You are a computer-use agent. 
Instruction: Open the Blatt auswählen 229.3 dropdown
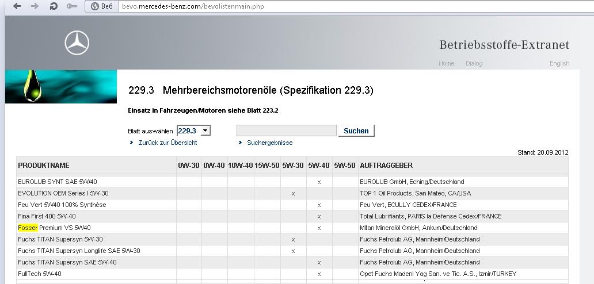(193, 131)
